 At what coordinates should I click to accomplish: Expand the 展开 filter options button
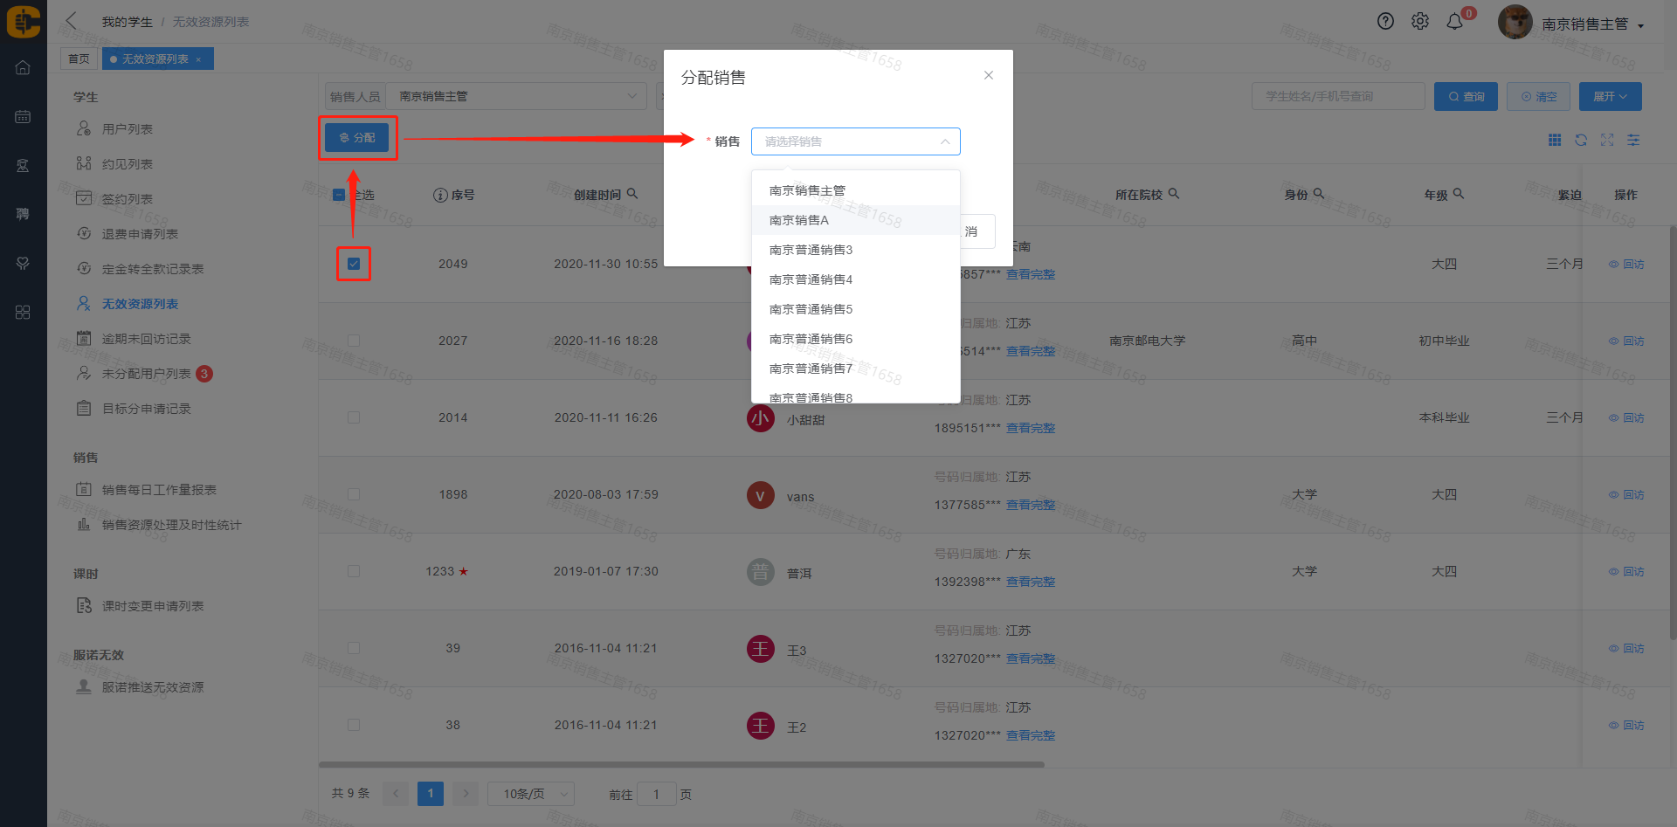(1610, 96)
